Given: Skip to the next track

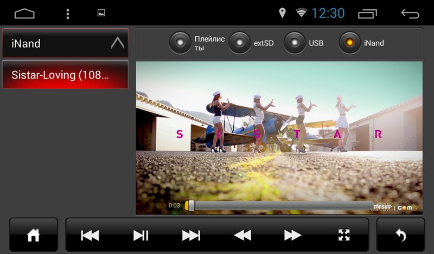Looking at the screenshot, I should point(192,236).
